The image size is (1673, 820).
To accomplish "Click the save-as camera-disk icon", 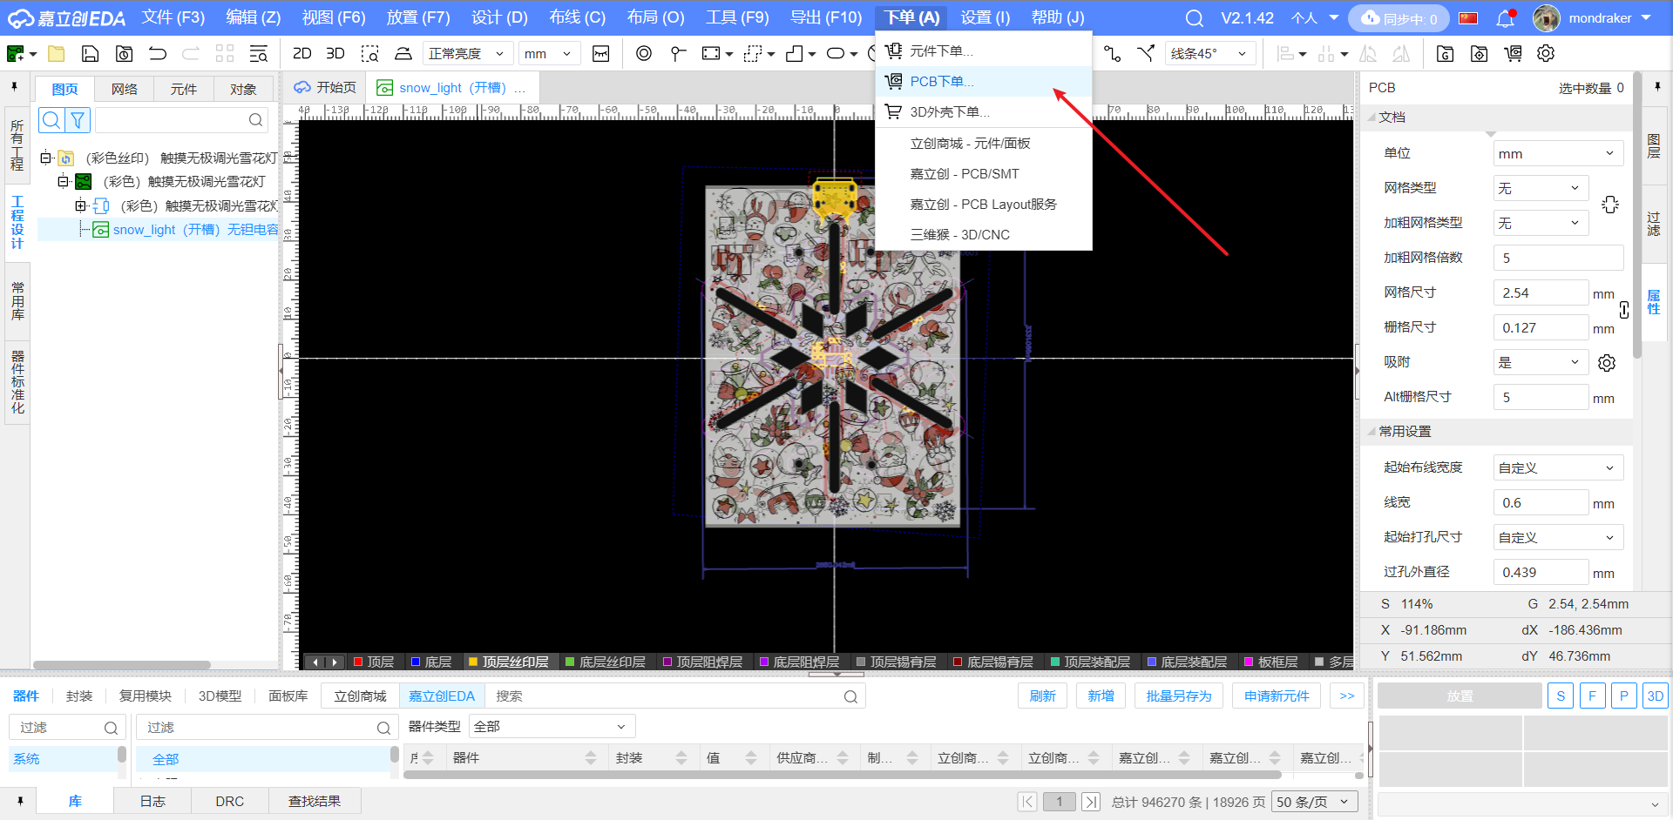I will click(124, 54).
